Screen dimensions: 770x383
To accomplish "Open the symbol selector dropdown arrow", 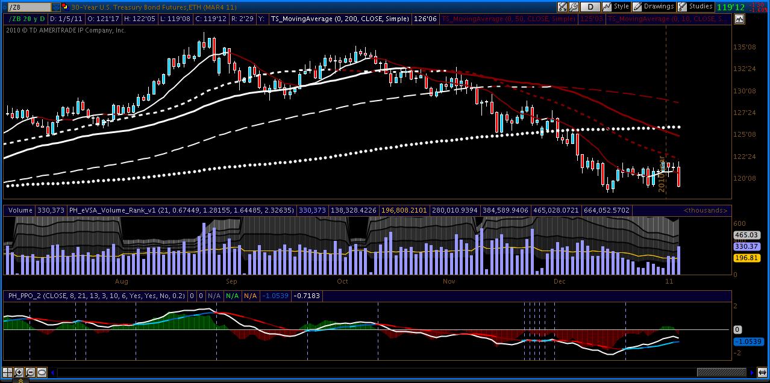I will coord(56,7).
